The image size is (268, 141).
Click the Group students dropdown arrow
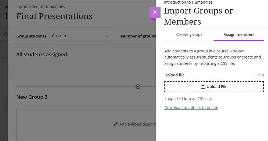pyautogui.click(x=107, y=36)
